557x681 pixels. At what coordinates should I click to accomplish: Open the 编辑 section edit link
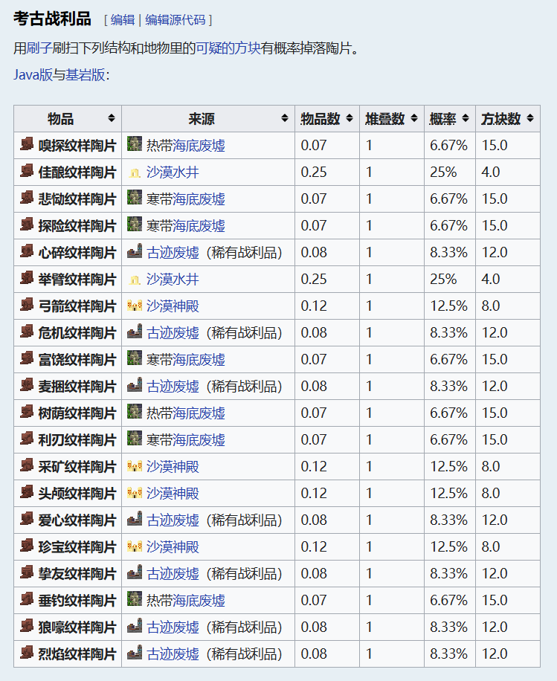(x=123, y=20)
